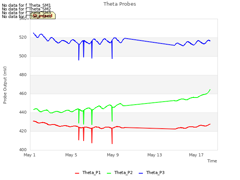Toggle the Theta_P2 legend entry

[x=120, y=172]
